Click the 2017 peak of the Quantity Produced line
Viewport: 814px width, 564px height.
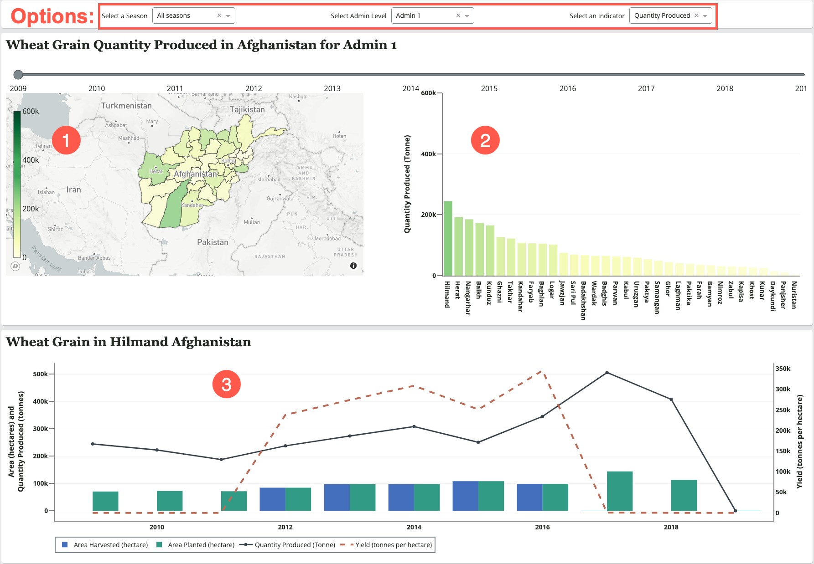click(607, 372)
